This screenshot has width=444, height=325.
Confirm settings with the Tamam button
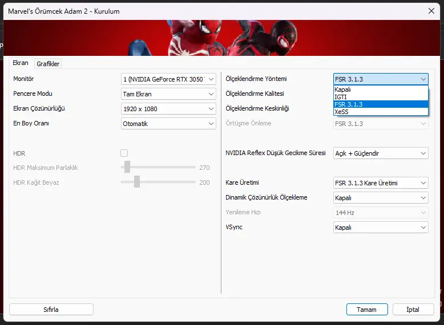tap(367, 310)
